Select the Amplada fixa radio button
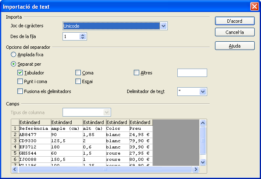261x179 pixels. tap(14, 55)
